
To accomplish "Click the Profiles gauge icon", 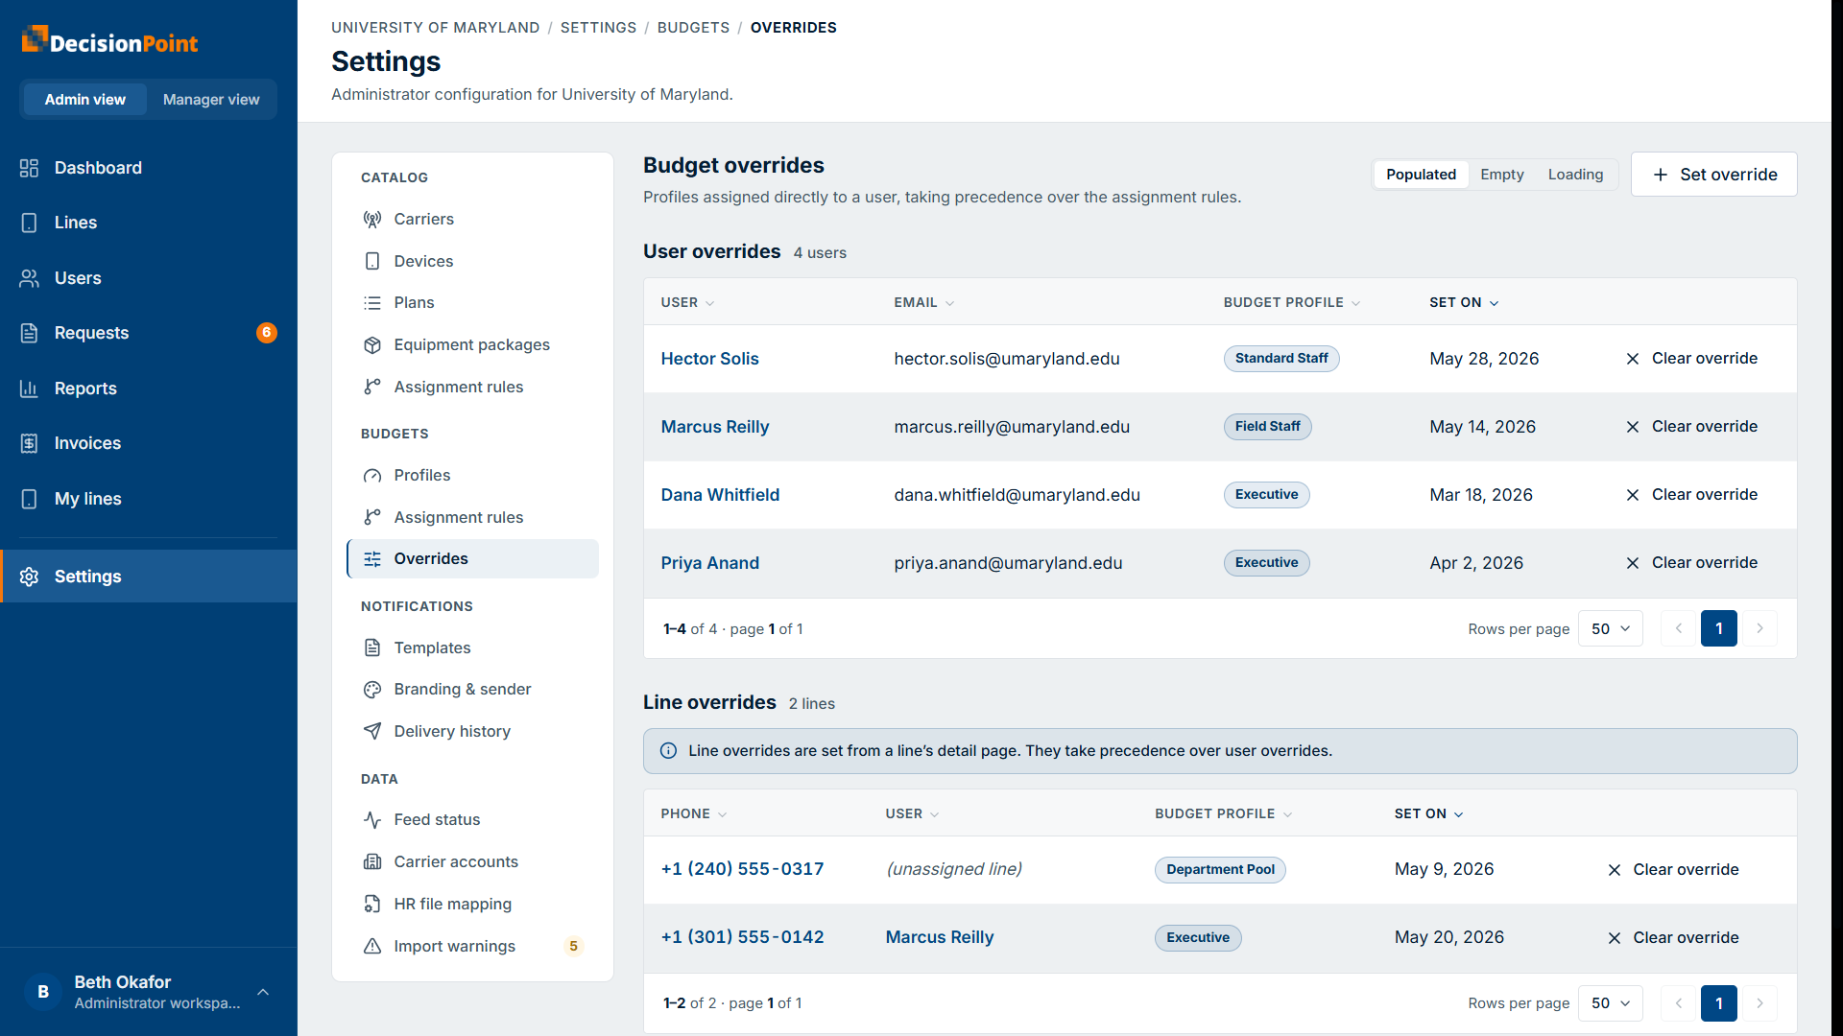I will [x=372, y=476].
